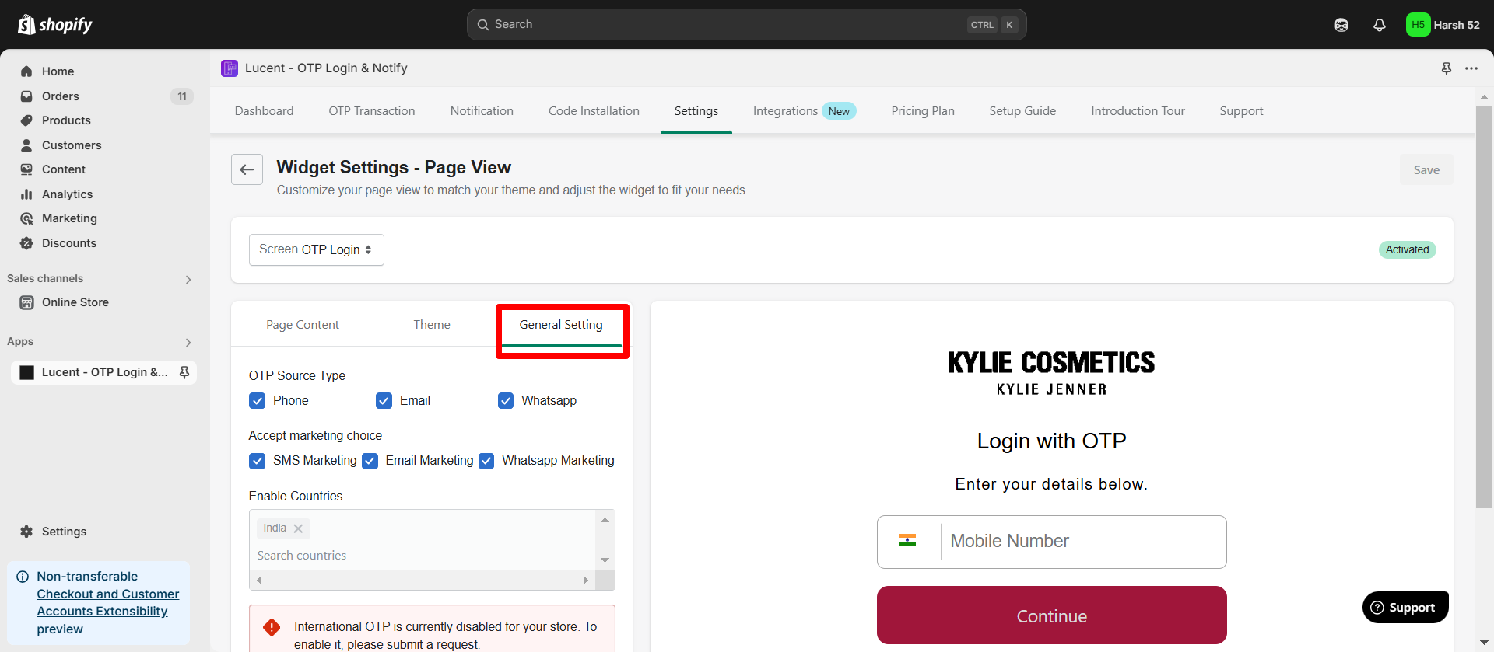Select the Settings tab

pyautogui.click(x=696, y=111)
